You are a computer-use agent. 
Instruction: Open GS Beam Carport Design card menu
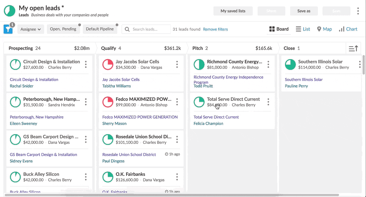coord(86,139)
